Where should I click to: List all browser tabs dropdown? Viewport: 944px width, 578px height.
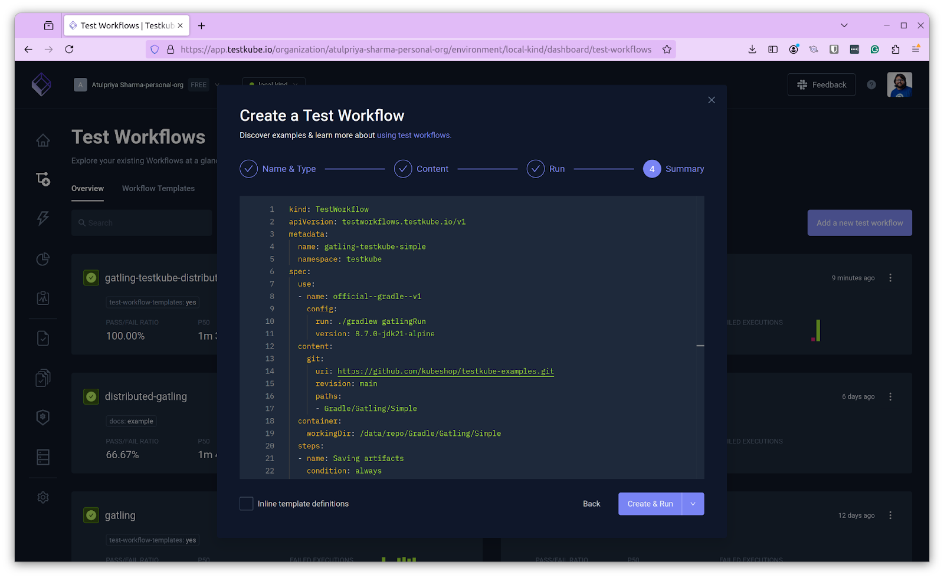coord(844,25)
